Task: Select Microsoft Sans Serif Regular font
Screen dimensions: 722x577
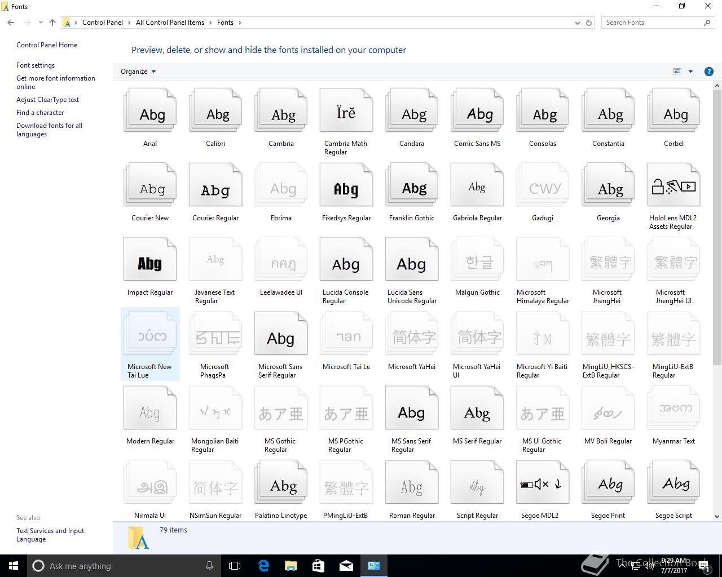Action: 281,344
